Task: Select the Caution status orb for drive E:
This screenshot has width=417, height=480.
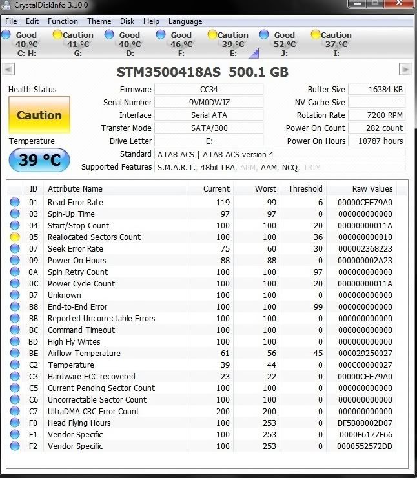Action: point(212,35)
